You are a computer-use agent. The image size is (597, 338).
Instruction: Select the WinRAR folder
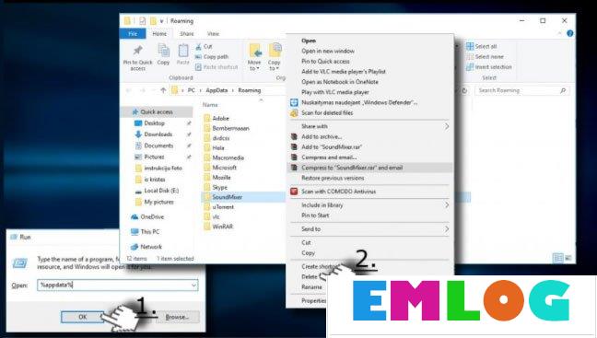[222, 227]
